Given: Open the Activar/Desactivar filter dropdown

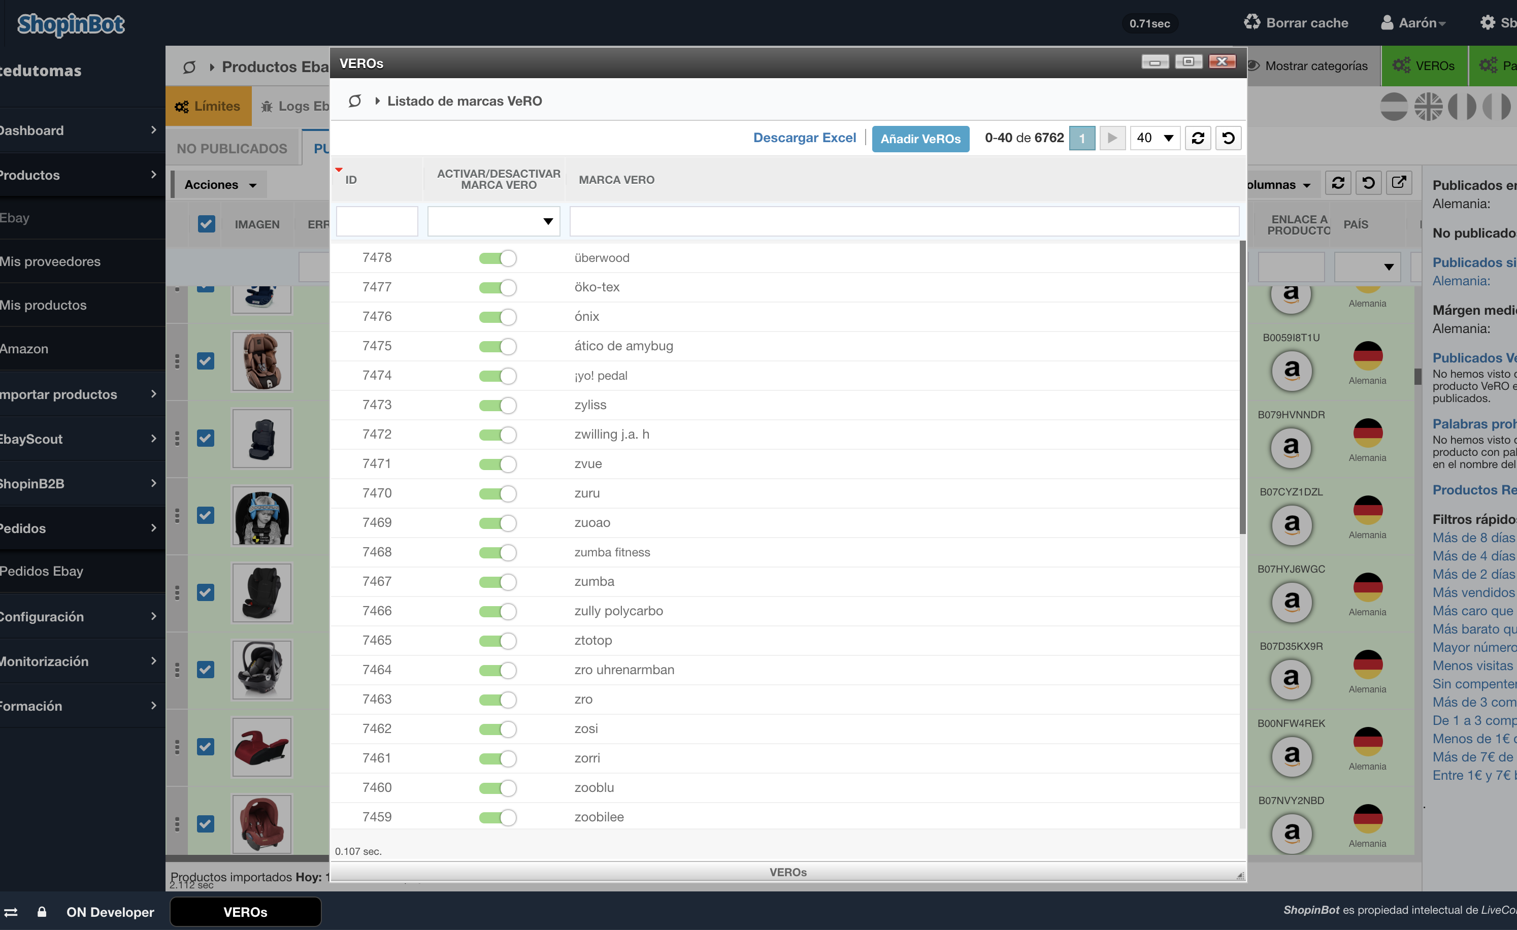Looking at the screenshot, I should (x=494, y=221).
